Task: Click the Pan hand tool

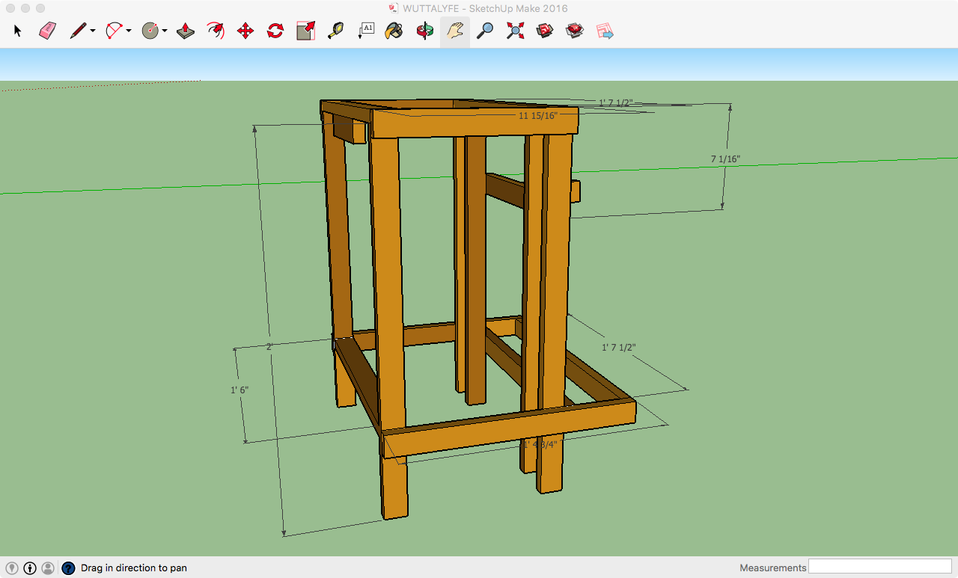Action: [x=455, y=31]
